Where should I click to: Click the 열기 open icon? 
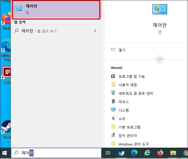tap(113, 49)
